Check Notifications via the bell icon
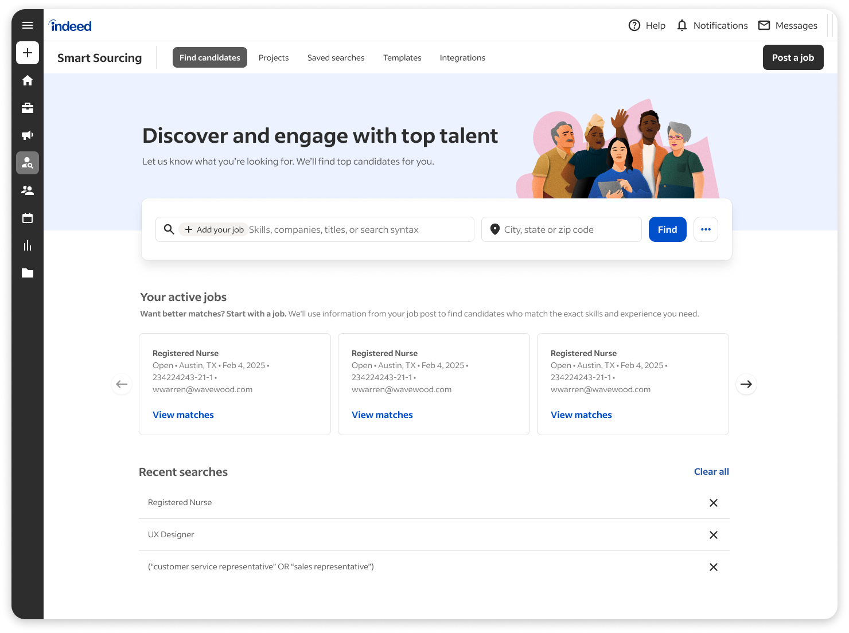Viewport: 849px width, 633px height. coord(681,25)
